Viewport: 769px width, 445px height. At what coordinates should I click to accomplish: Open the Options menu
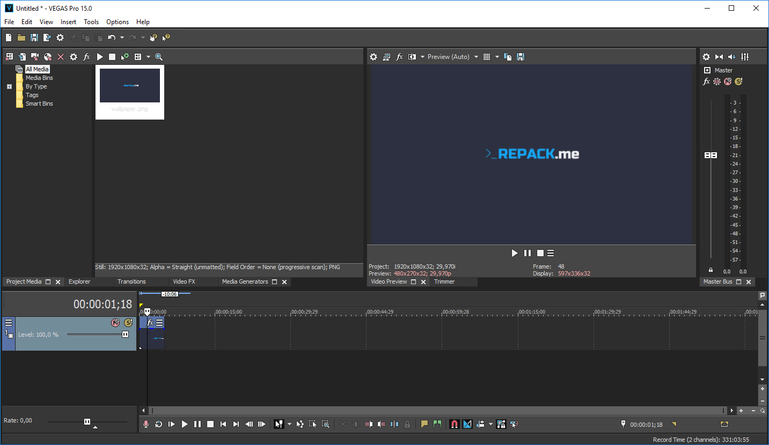[x=117, y=21]
